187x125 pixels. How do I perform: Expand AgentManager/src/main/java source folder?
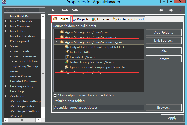pos(56,32)
